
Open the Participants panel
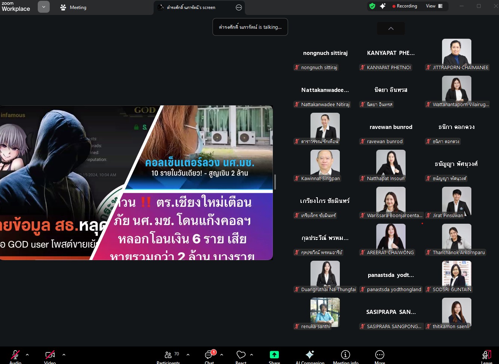[x=168, y=355]
